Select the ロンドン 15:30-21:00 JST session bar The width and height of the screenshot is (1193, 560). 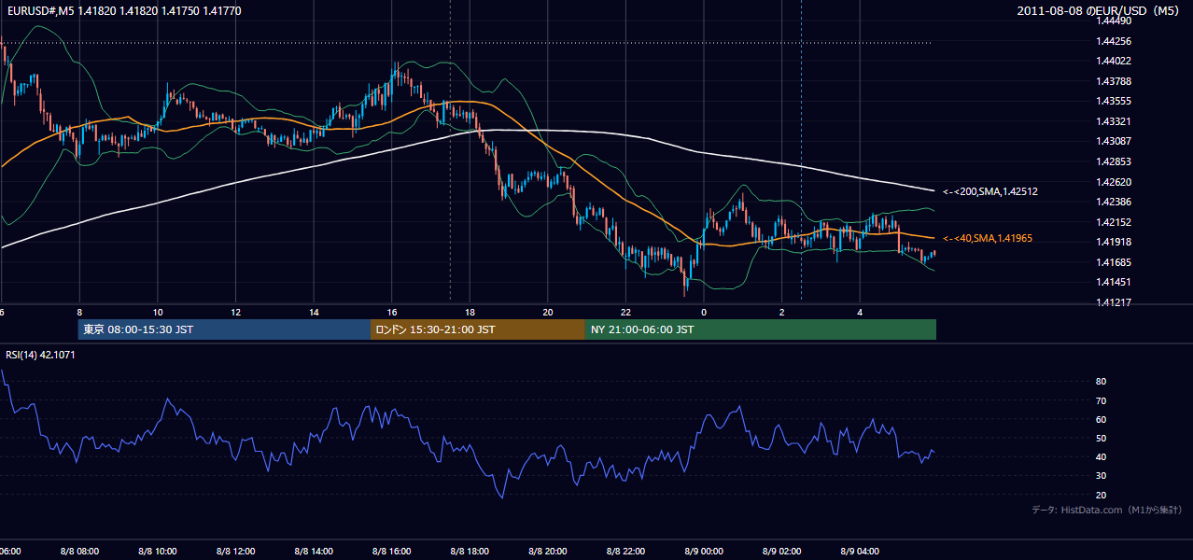(x=478, y=329)
